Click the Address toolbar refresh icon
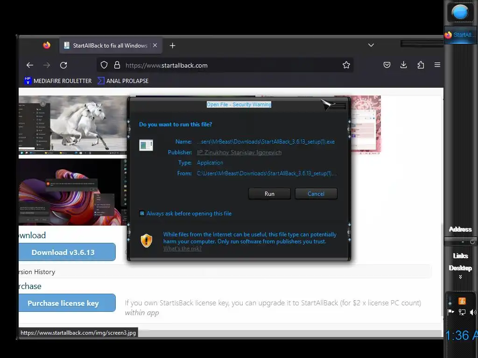This screenshot has height=358, width=478. [472, 242]
